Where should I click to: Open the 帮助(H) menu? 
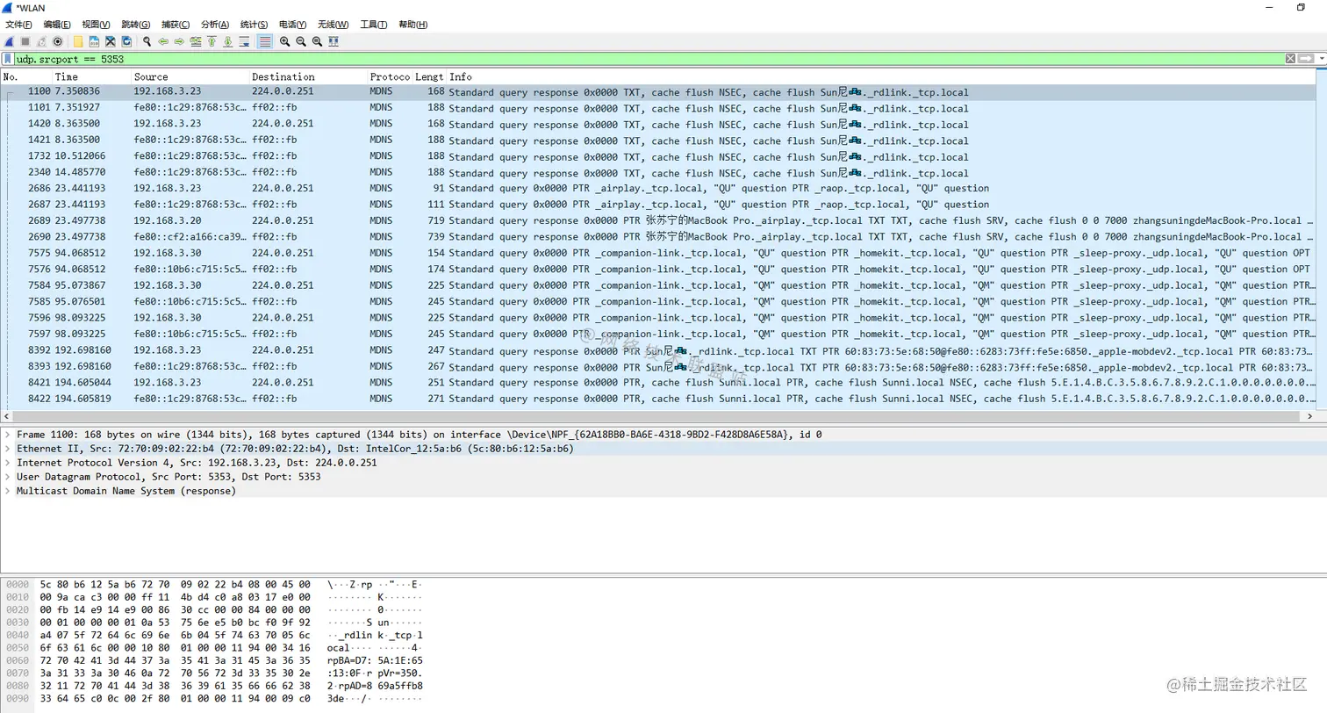(x=412, y=25)
